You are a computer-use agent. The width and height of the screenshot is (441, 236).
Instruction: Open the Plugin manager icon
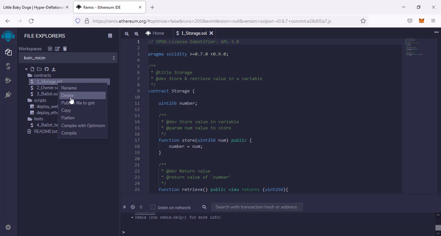click(x=8, y=95)
